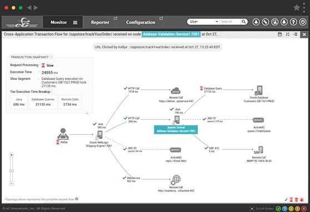Save the transaction flow via floppy icon
The width and height of the screenshot is (310, 212).
(x=280, y=34)
